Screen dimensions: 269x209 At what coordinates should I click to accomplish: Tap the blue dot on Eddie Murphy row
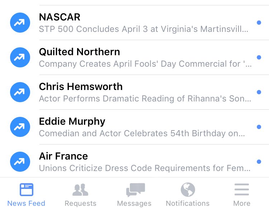pos(259,127)
